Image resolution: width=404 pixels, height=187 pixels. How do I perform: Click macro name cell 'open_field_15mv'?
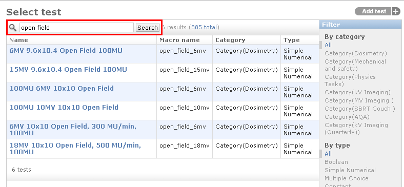(x=185, y=70)
